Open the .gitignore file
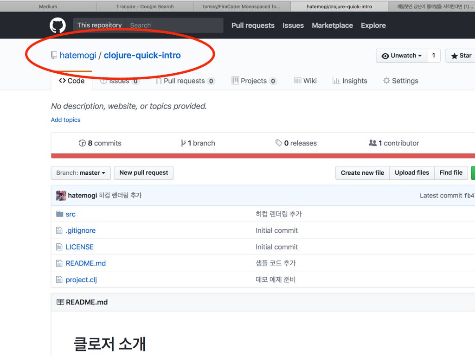 pos(81,231)
